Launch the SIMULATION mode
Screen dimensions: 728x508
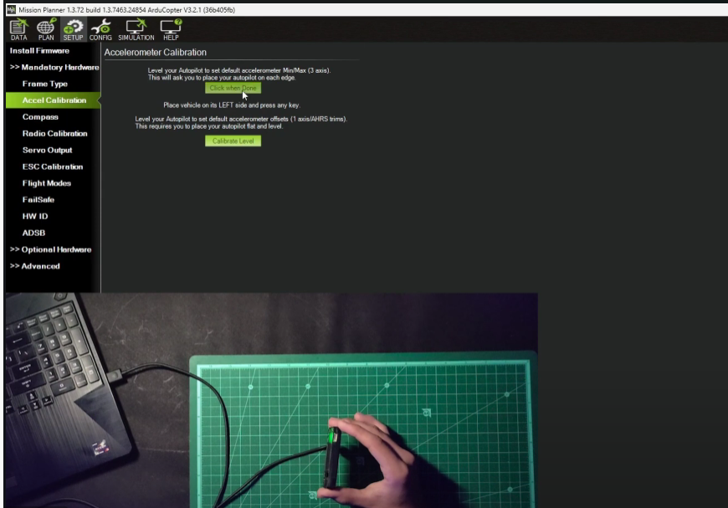coord(135,29)
